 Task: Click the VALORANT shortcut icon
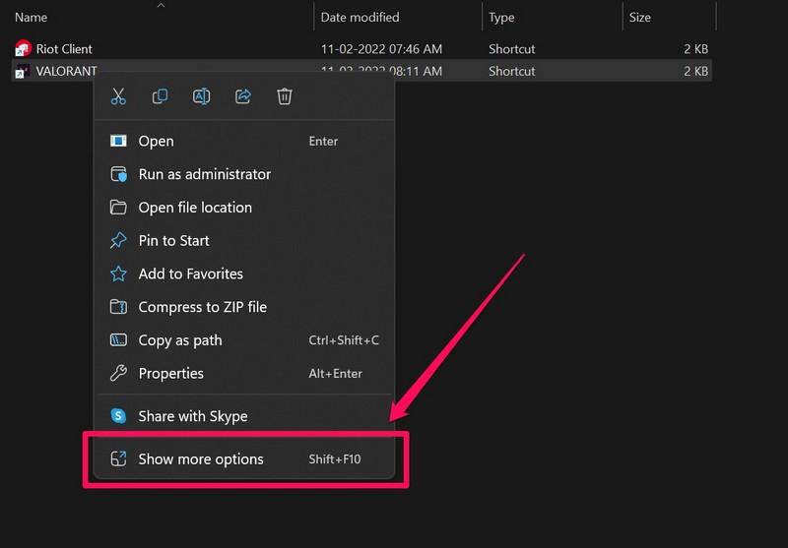[24, 71]
